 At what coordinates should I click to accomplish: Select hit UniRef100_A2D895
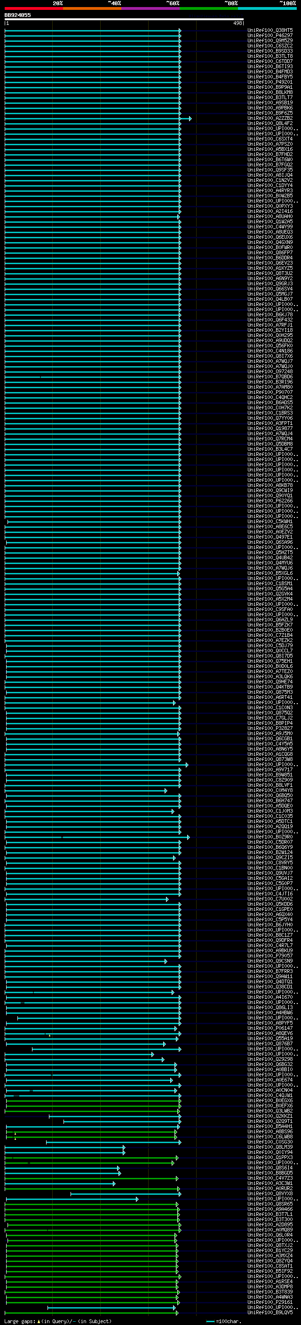point(270,1224)
